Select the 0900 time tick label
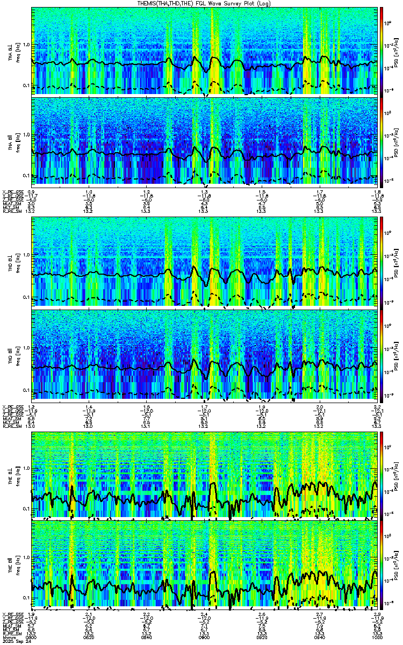Image resolution: width=403 pixels, height=645 pixels. click(204, 638)
